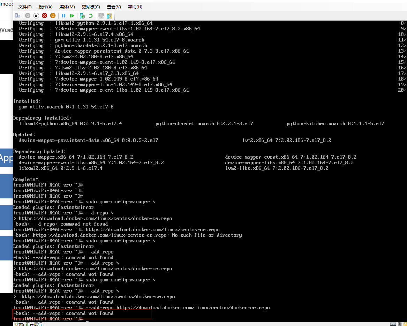Click Verifying line for device-mapper-persistent-data-0.7.3-3
407x326 pixels.
pos(104,51)
